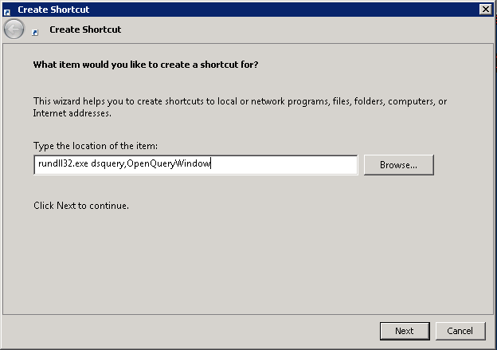Close the Create Shortcut dialog
This screenshot has height=350, width=497.
point(485,9)
